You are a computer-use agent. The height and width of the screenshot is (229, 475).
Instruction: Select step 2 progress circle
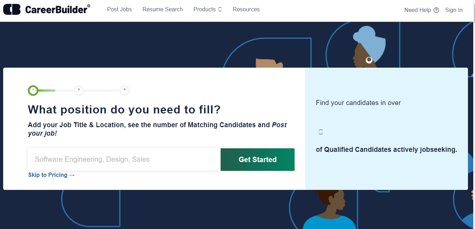(79, 90)
